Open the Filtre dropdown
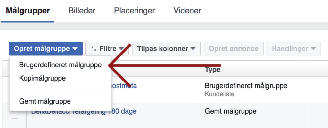The height and width of the screenshot is (128, 328). coord(107,49)
